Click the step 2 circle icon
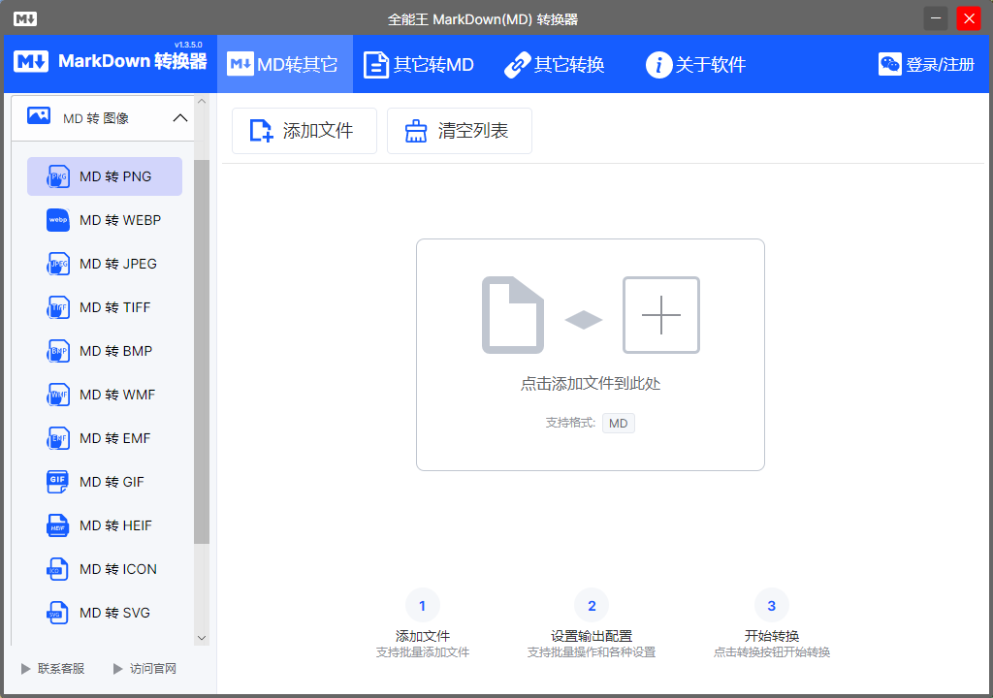The height and width of the screenshot is (698, 993). click(592, 606)
